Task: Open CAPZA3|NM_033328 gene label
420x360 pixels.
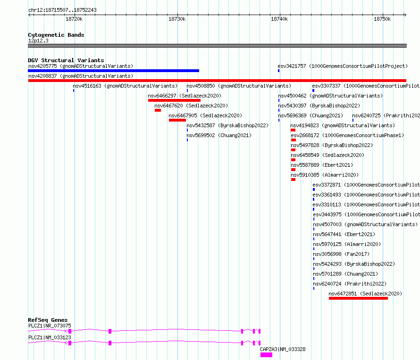Action: [283, 349]
